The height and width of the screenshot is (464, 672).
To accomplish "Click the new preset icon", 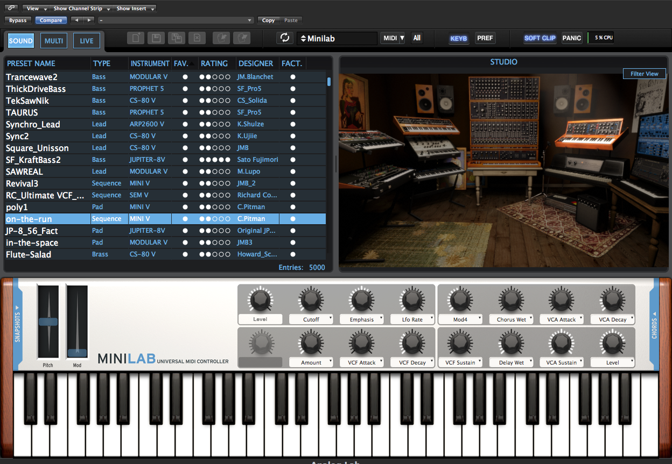I will (136, 38).
